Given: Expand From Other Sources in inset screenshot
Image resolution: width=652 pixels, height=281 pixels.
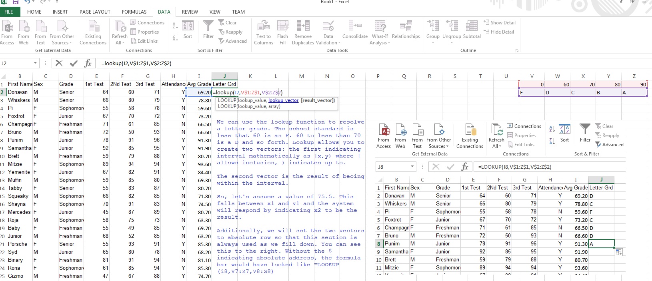Looking at the screenshot, I should point(439,136).
